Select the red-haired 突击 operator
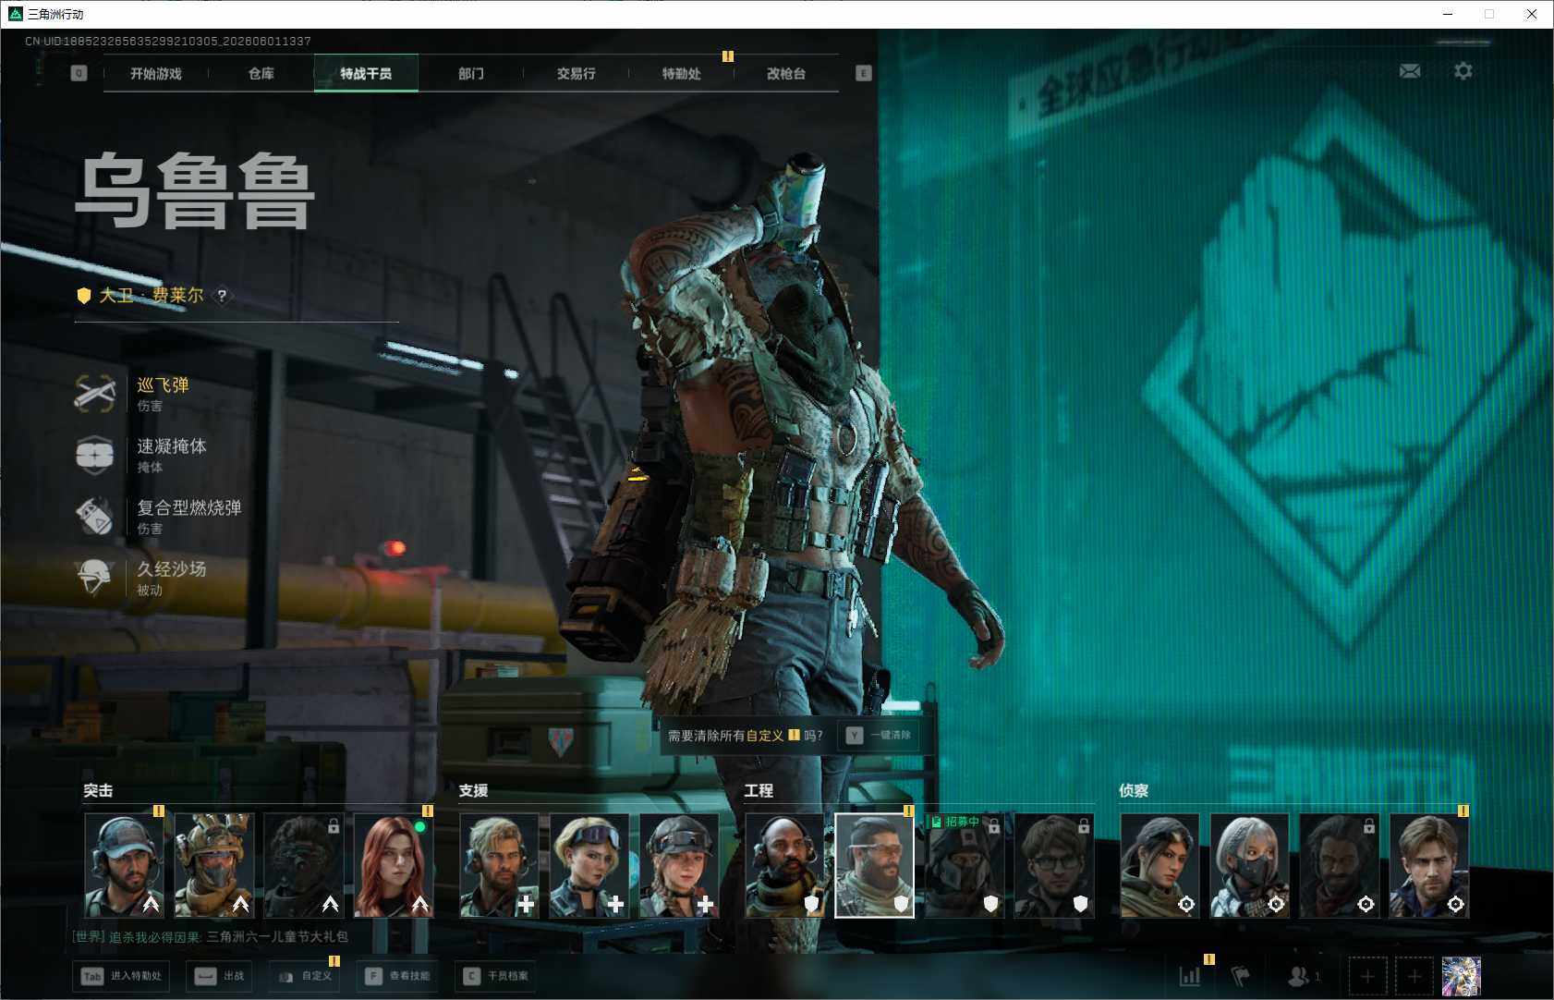This screenshot has width=1554, height=1000. 394,865
